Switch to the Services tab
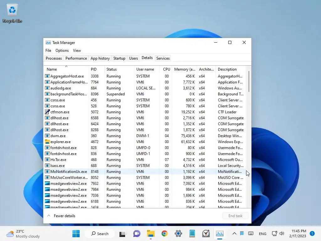The height and width of the screenshot is (241, 321). click(x=163, y=58)
